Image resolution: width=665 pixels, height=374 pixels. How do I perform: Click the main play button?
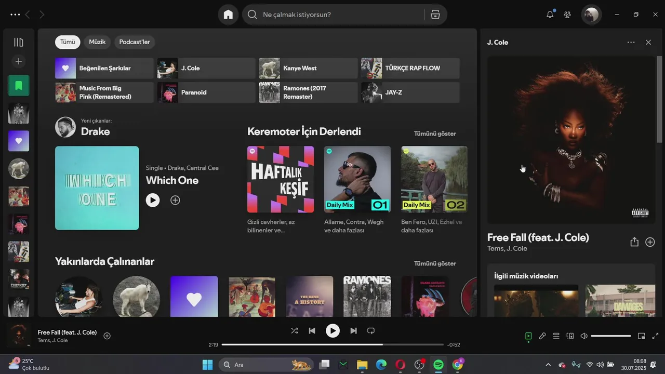[x=332, y=330]
